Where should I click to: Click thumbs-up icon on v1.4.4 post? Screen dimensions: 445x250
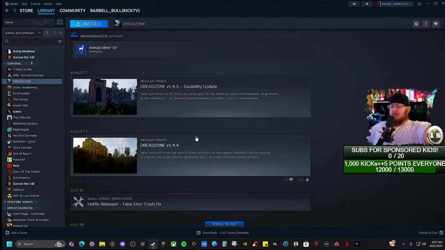click(x=307, y=180)
